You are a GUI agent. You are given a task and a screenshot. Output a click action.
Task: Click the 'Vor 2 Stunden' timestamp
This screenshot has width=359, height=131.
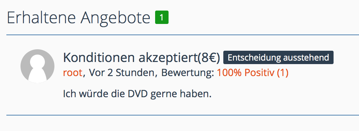pyautogui.click(x=121, y=73)
